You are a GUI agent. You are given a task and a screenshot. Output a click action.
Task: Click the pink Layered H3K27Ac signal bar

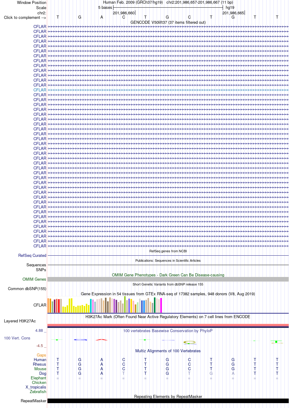(x=168, y=325)
